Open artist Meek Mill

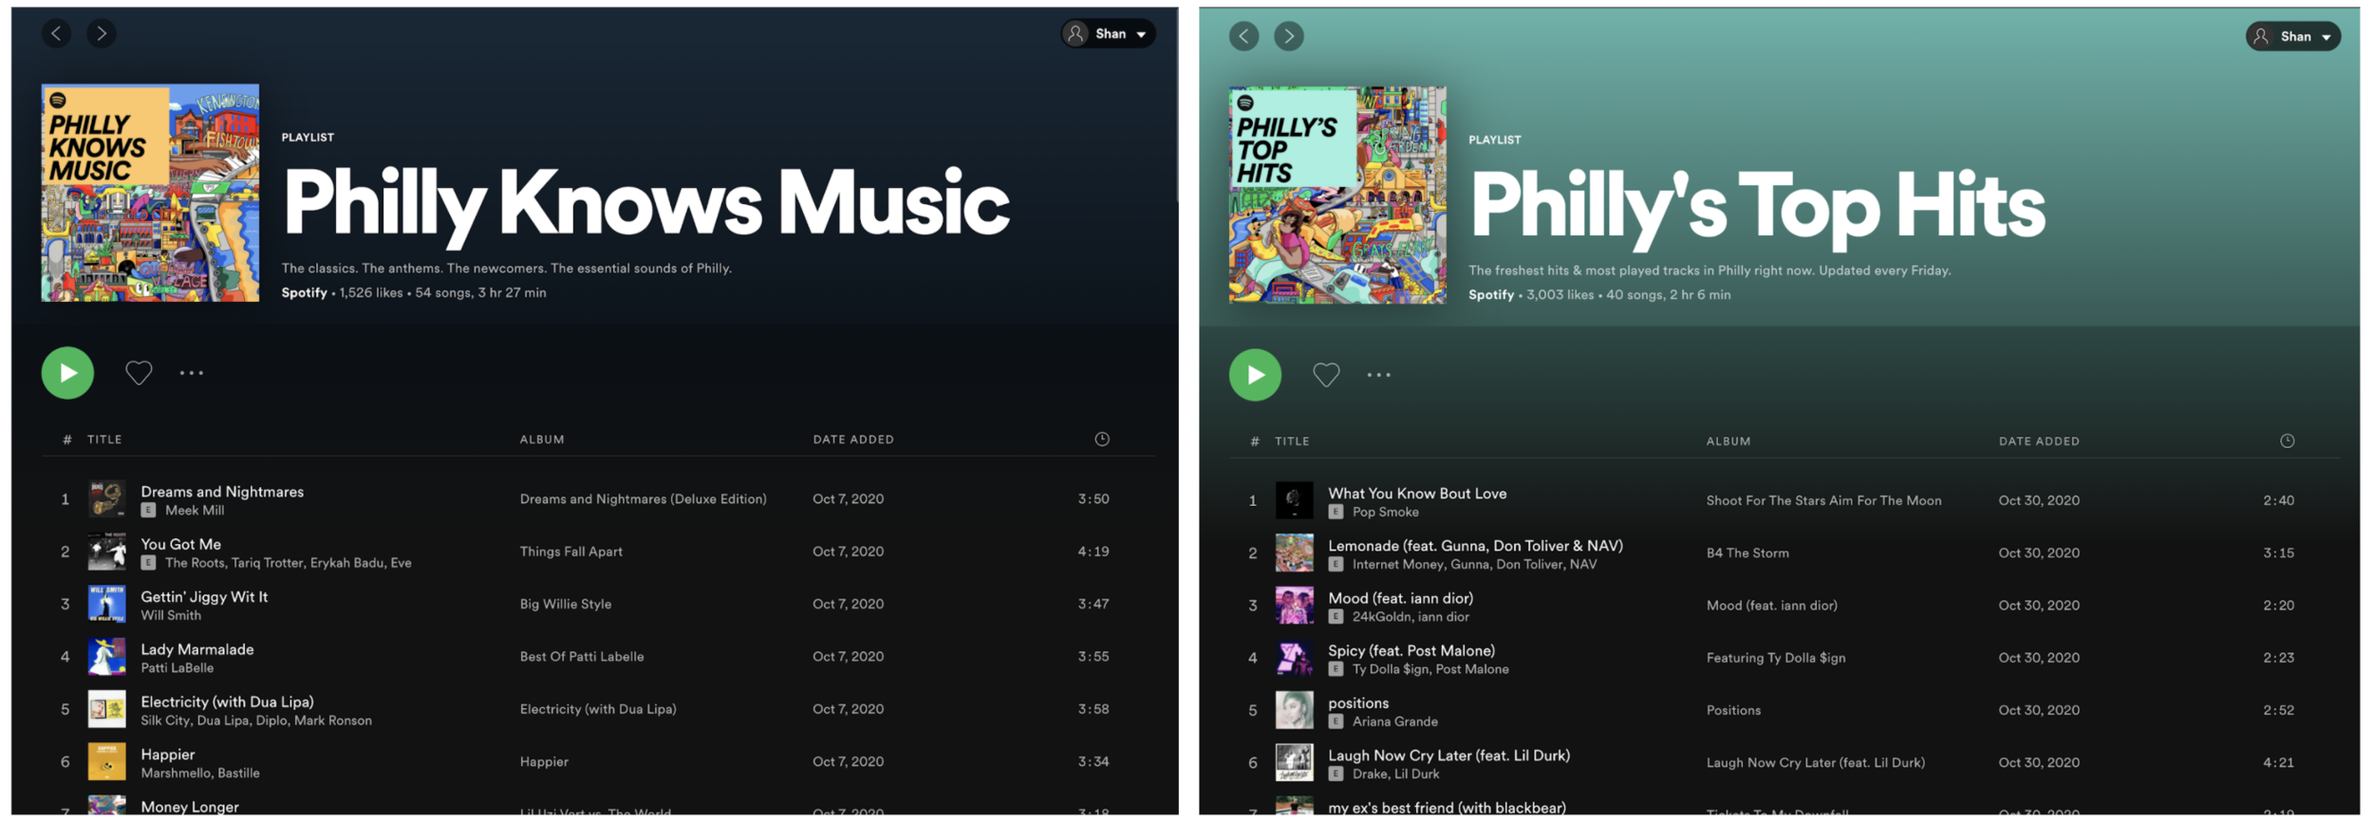[195, 511]
